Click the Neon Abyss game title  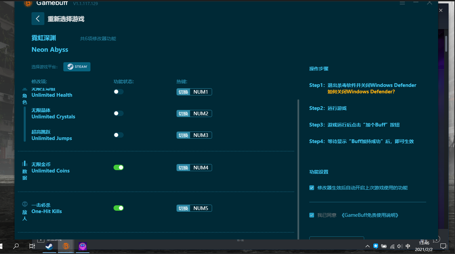pyautogui.click(x=50, y=49)
